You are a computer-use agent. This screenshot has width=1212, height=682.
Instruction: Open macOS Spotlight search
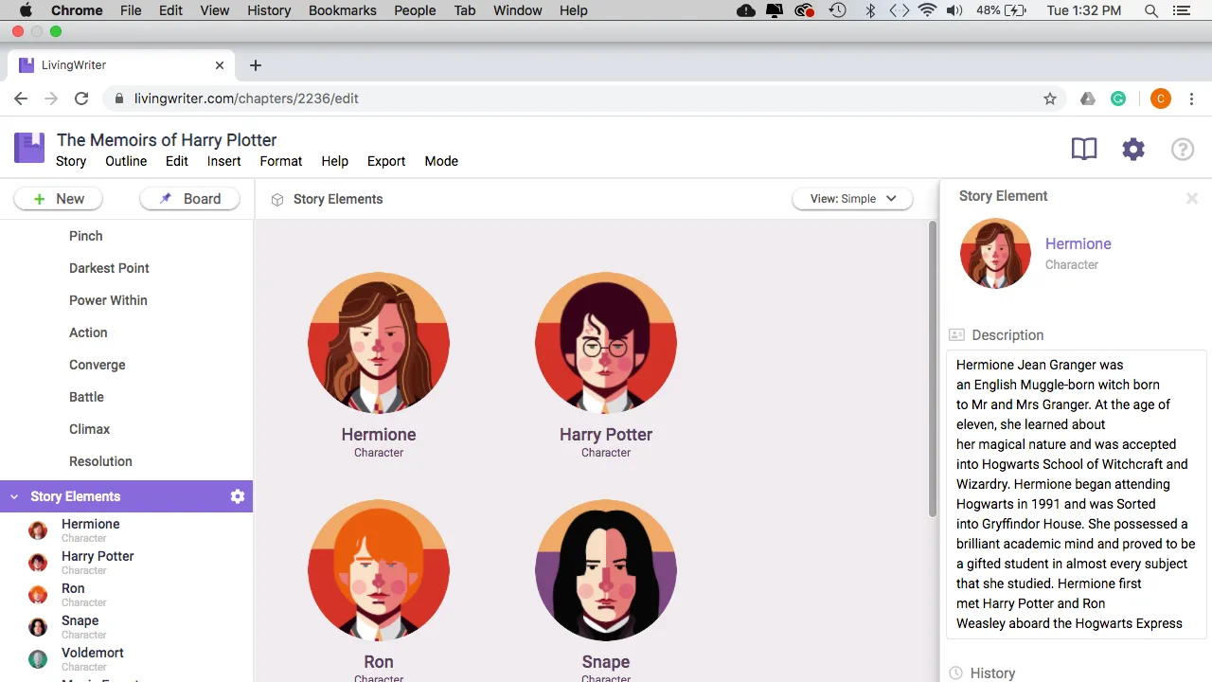1150,10
